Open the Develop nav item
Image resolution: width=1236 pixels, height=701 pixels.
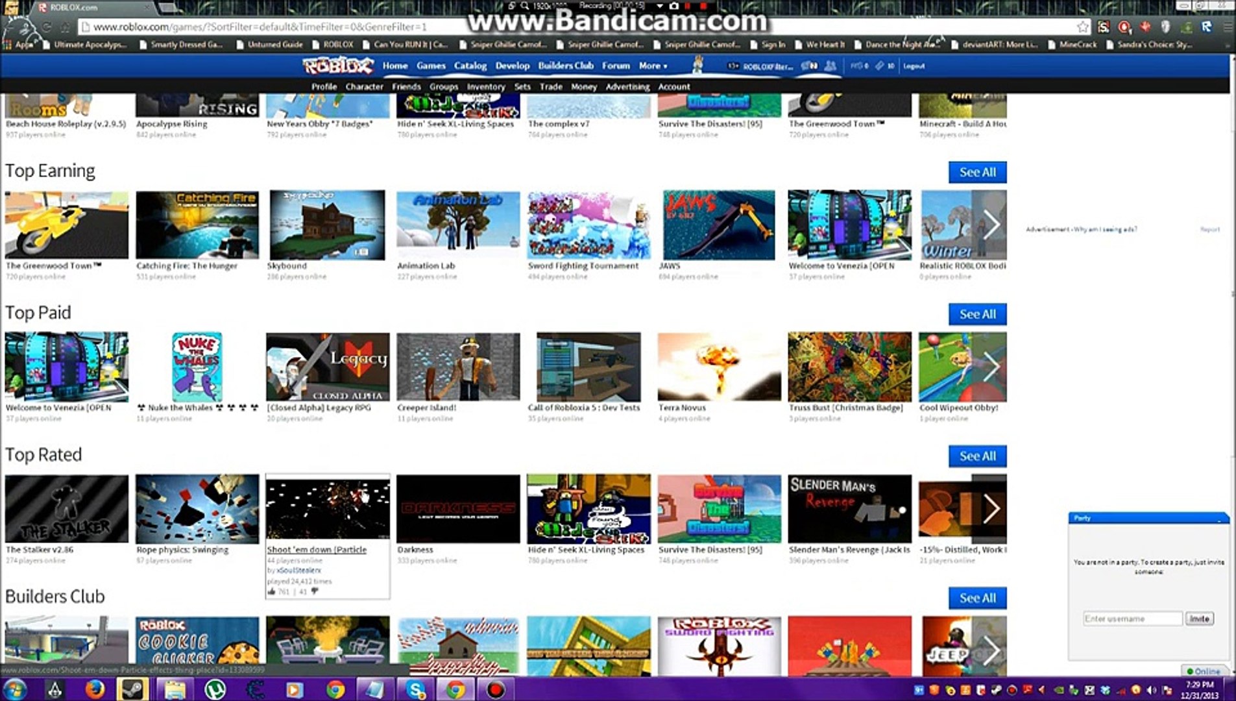(x=513, y=66)
